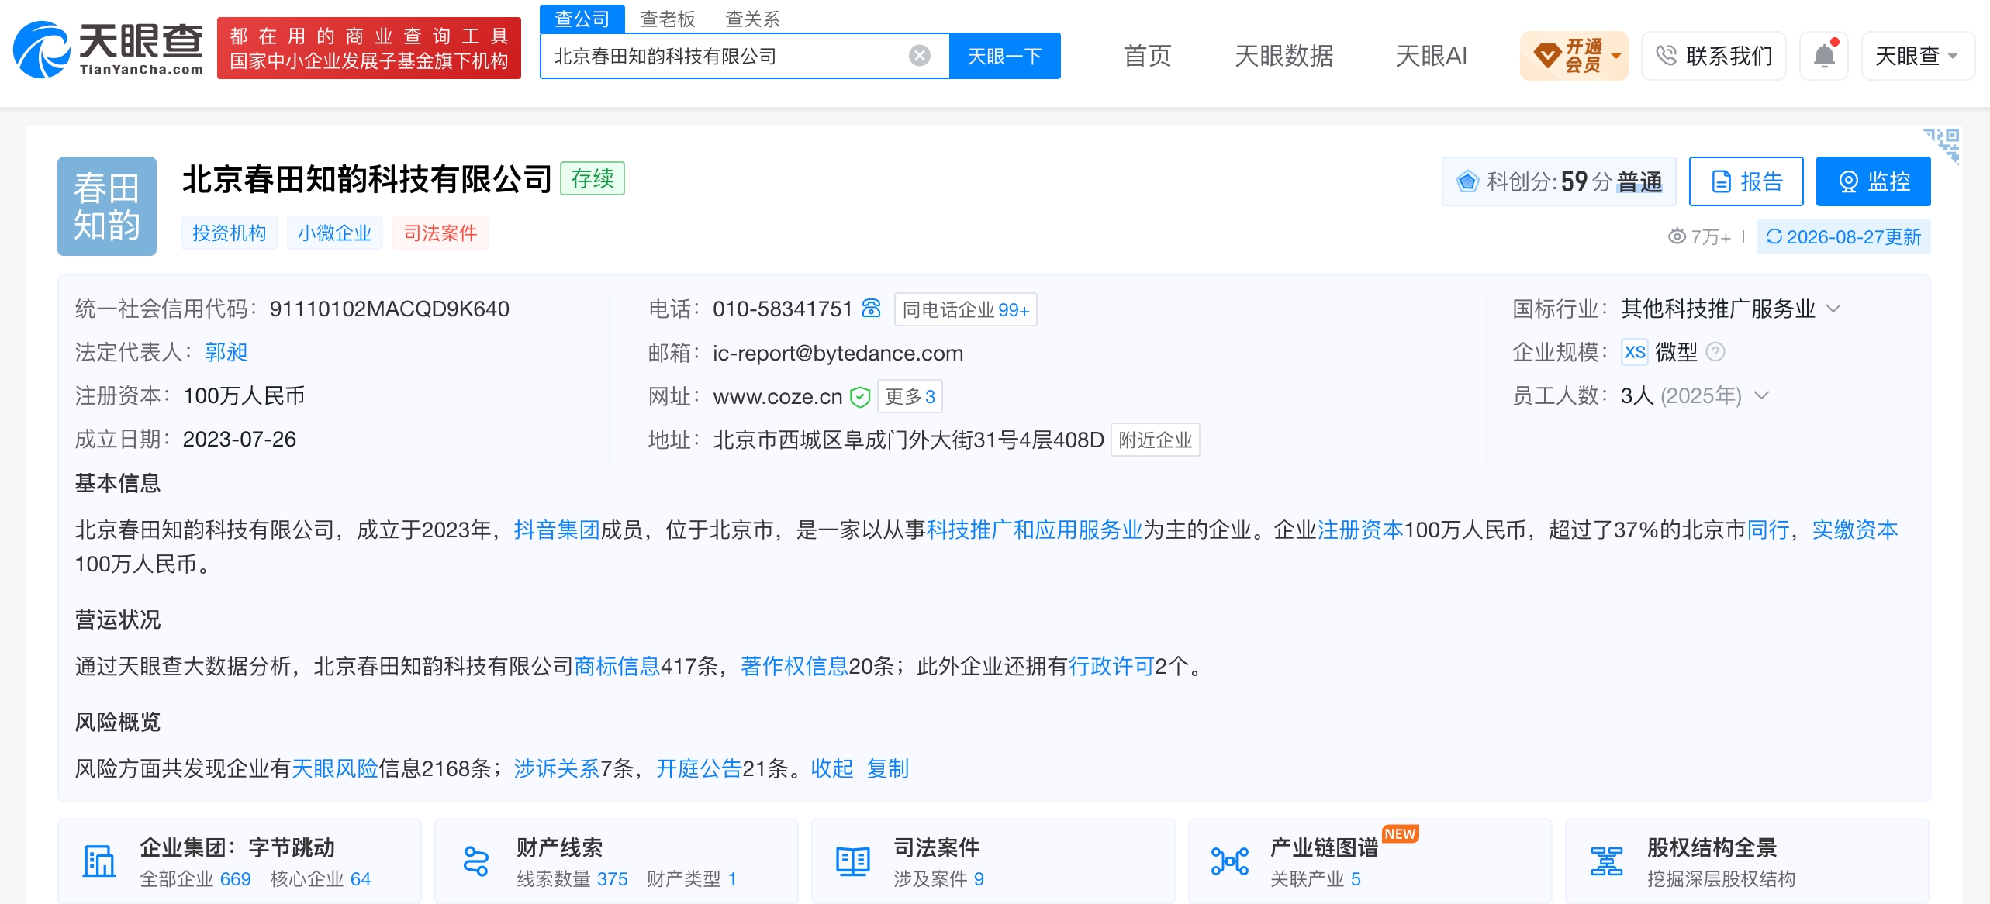Open 天眼AI in the navigation
The width and height of the screenshot is (1990, 904).
[1432, 56]
